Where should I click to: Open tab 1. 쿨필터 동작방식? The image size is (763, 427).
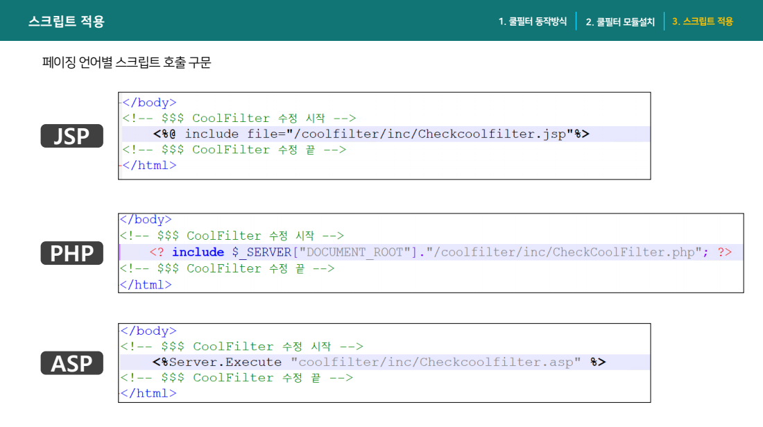(532, 21)
